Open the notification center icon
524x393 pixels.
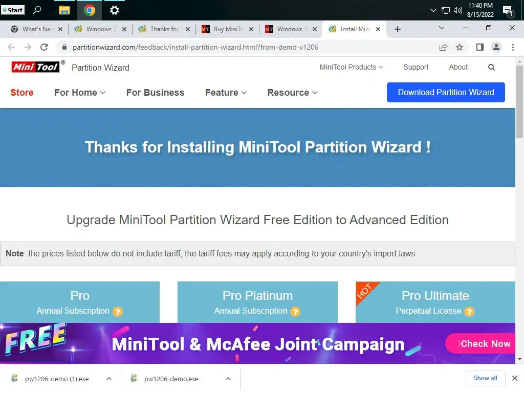point(508,11)
